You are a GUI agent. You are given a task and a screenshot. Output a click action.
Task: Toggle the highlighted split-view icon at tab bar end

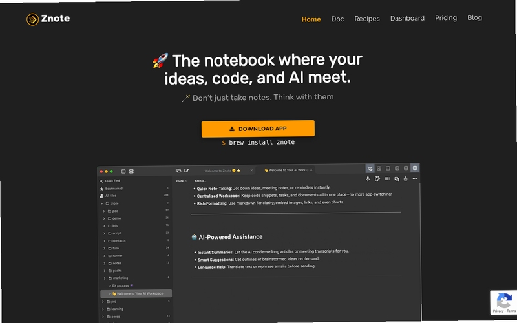[x=415, y=168]
